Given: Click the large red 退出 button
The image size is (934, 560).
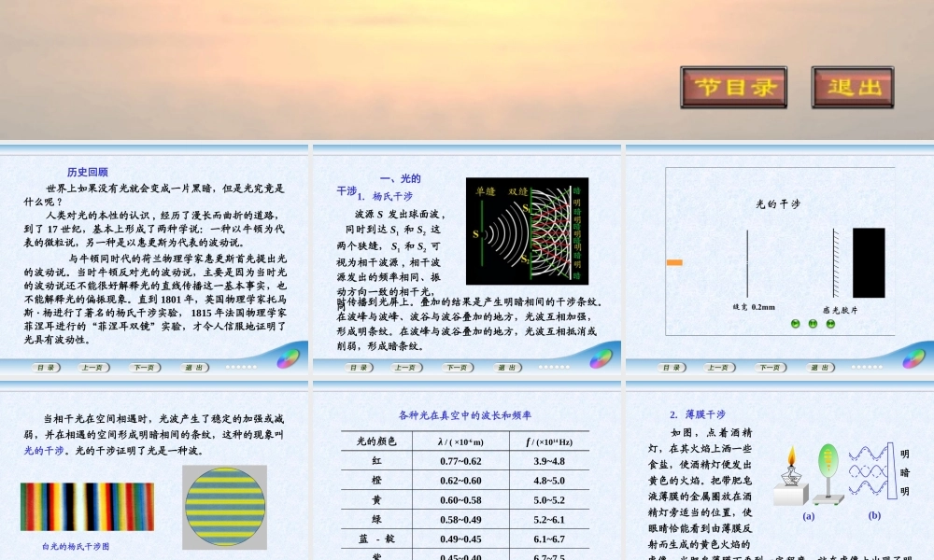Looking at the screenshot, I should tap(853, 87).
